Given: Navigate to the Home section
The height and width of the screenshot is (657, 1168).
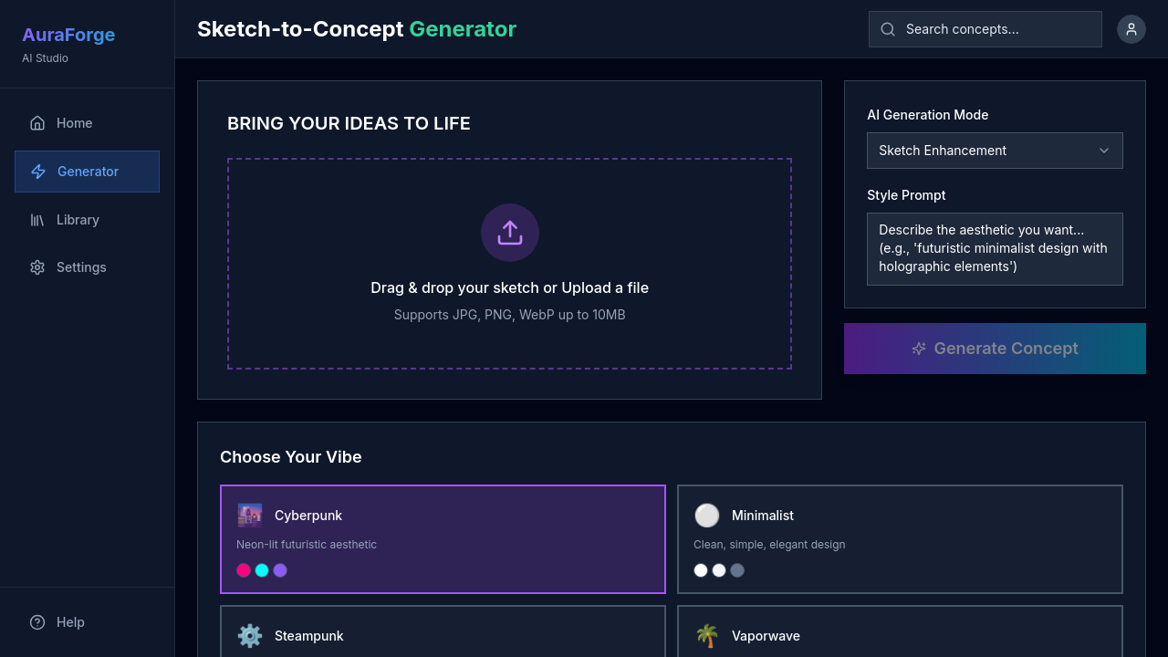Looking at the screenshot, I should 74,122.
